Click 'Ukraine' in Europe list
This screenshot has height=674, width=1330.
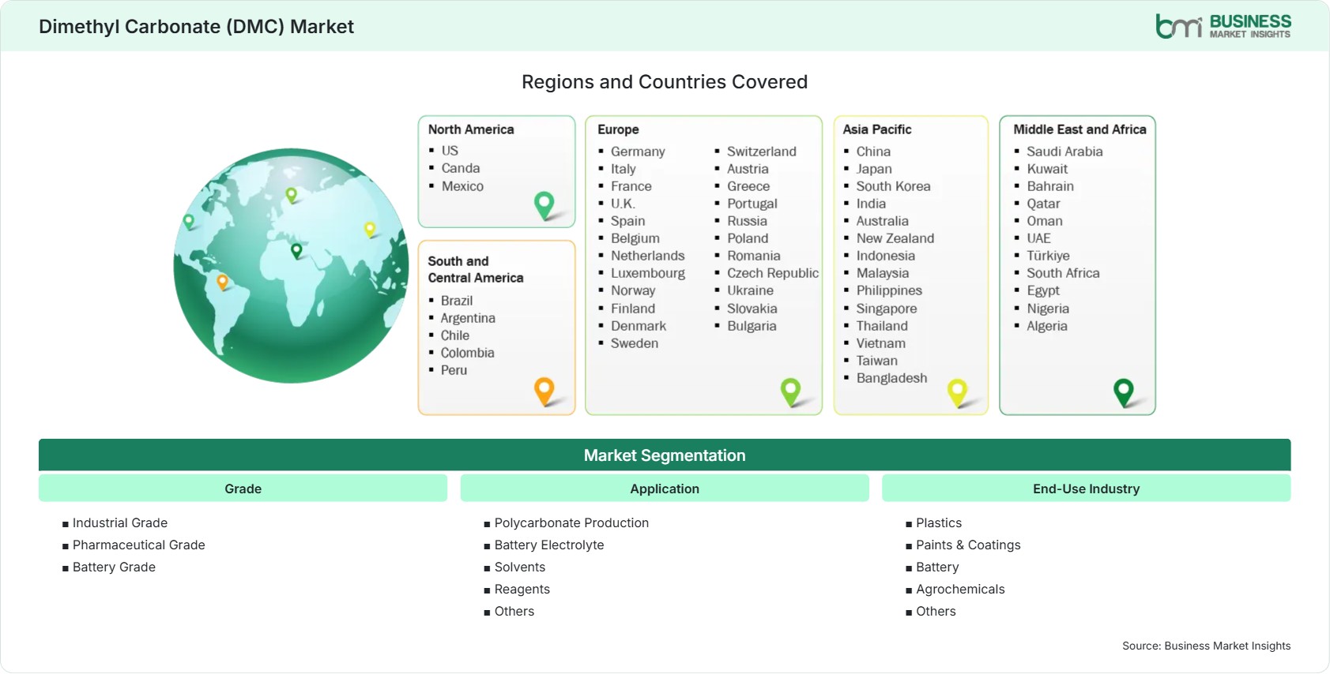tap(750, 290)
